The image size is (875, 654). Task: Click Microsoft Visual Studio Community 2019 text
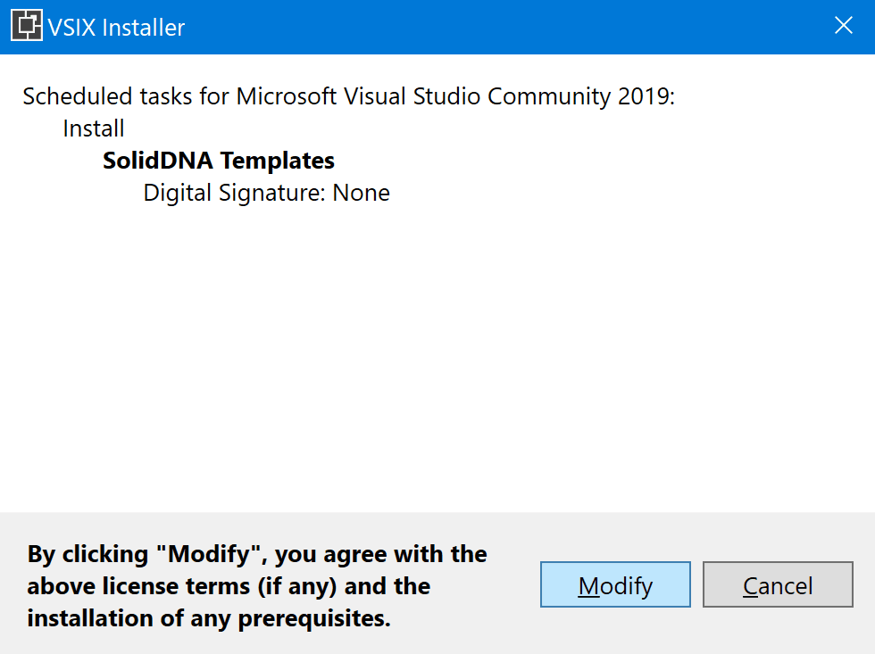453,96
